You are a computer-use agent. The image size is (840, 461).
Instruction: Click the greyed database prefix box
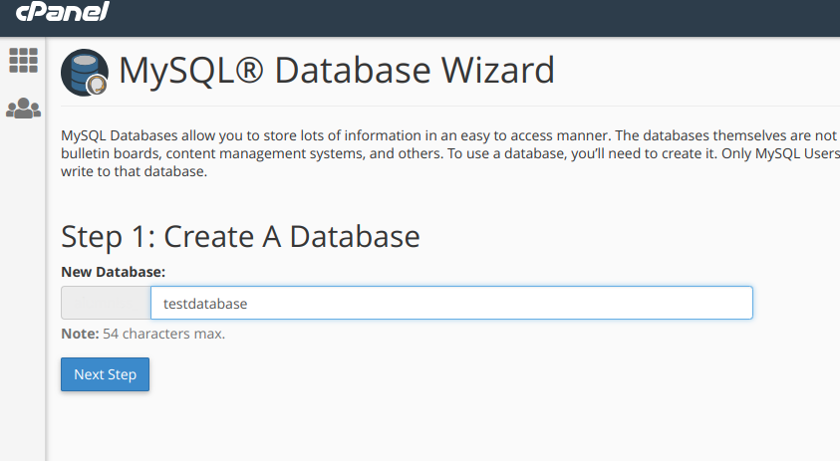click(x=106, y=303)
